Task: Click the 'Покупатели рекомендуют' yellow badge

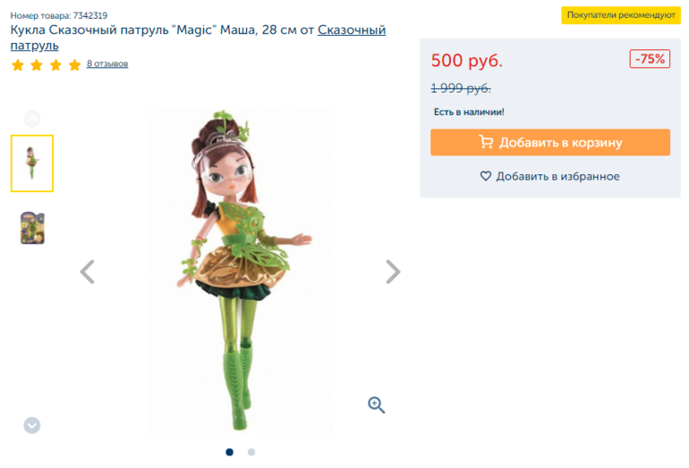Action: [x=621, y=15]
